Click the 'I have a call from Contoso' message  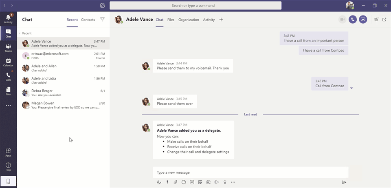(323, 51)
